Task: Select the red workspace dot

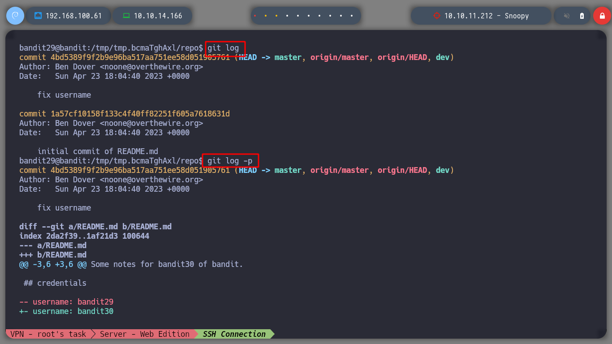Action: point(255,16)
